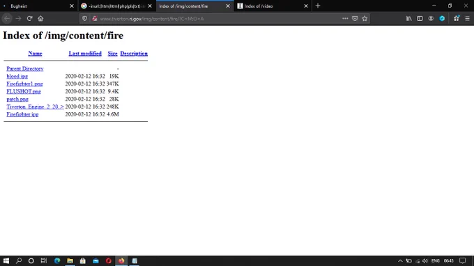This screenshot has height=266, width=474.
Task: Launch Microsoft Edge from the taskbar
Action: pyautogui.click(x=57, y=261)
